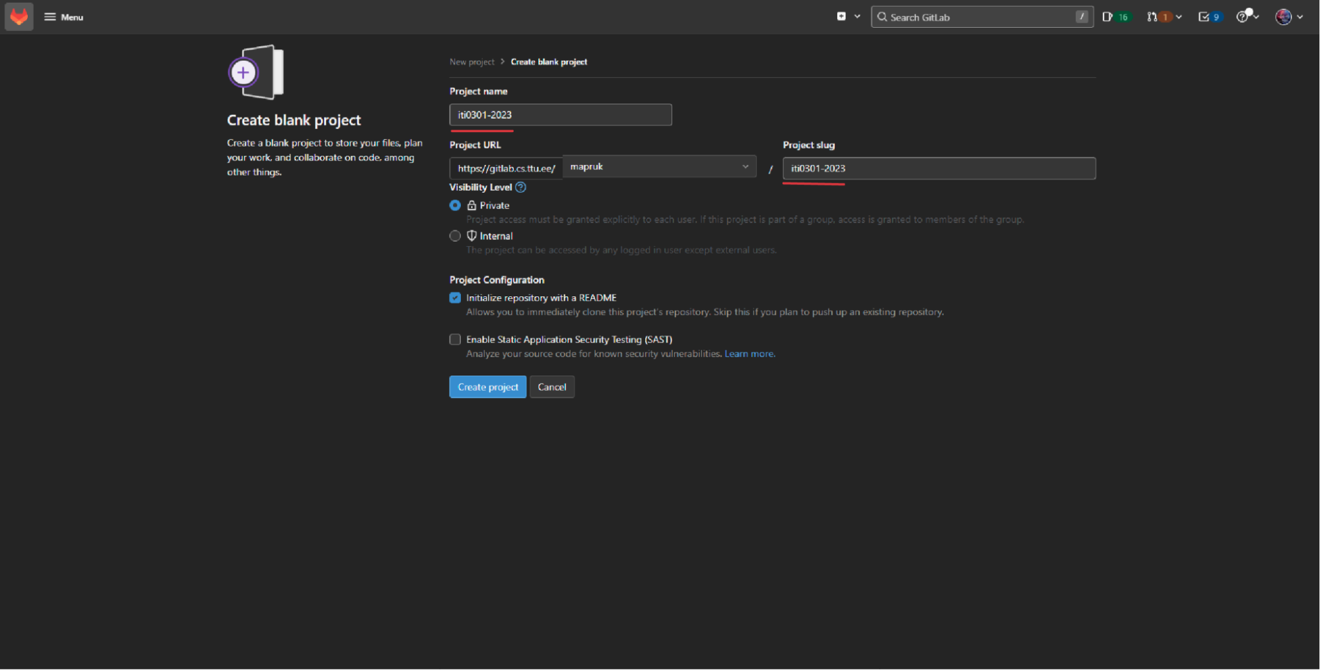Click the Private lock icon
Image resolution: width=1320 pixels, height=670 pixels.
point(471,205)
